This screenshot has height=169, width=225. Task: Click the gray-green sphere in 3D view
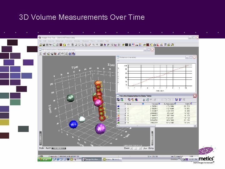[x=70, y=98]
